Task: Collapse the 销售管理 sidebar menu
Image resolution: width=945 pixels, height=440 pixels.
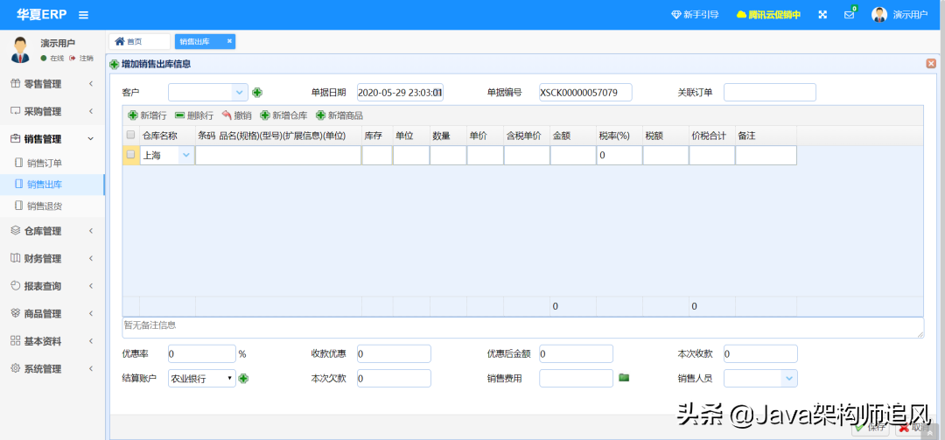Action: [52, 139]
